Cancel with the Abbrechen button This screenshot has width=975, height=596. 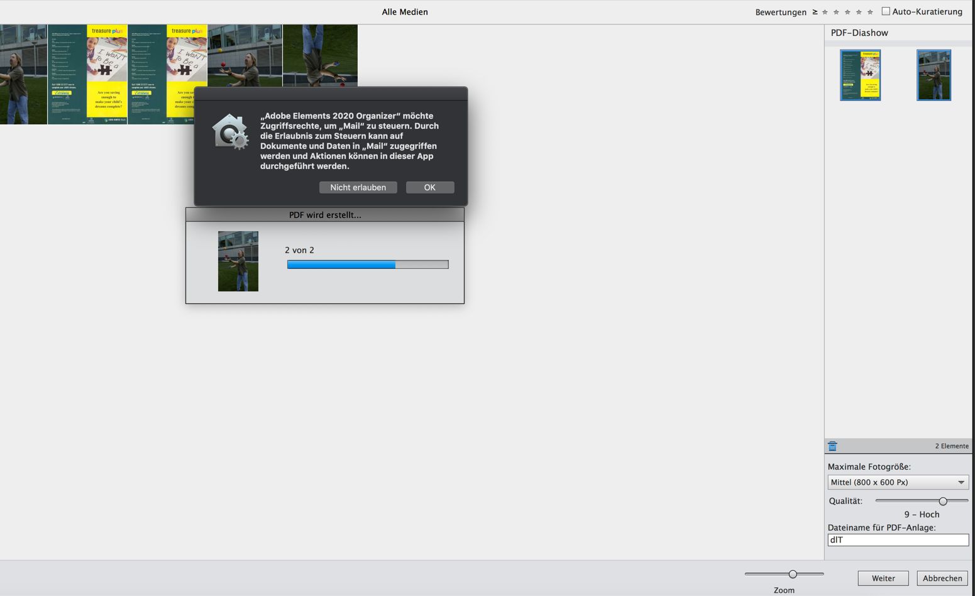pos(942,578)
